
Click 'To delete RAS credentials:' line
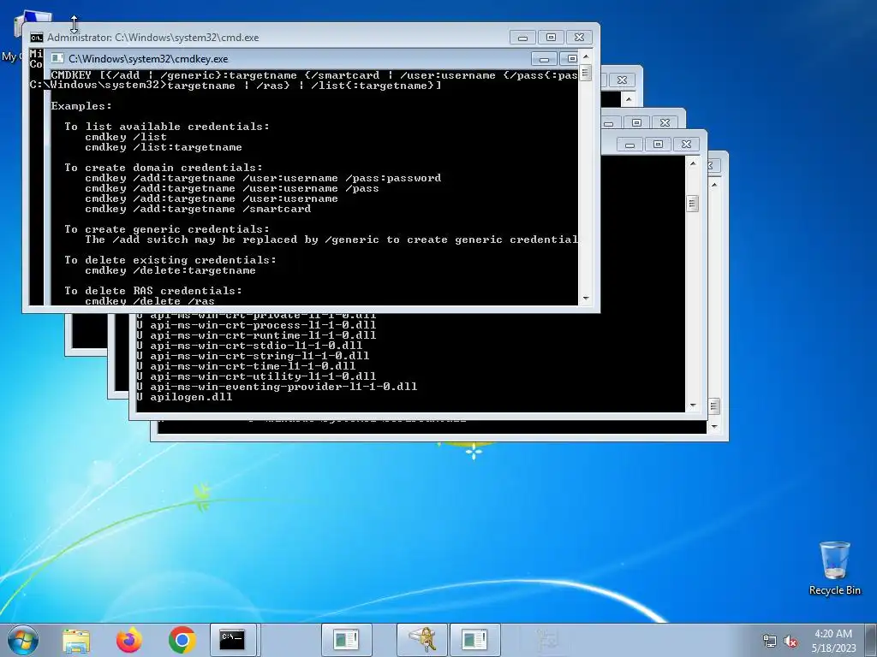tap(153, 291)
